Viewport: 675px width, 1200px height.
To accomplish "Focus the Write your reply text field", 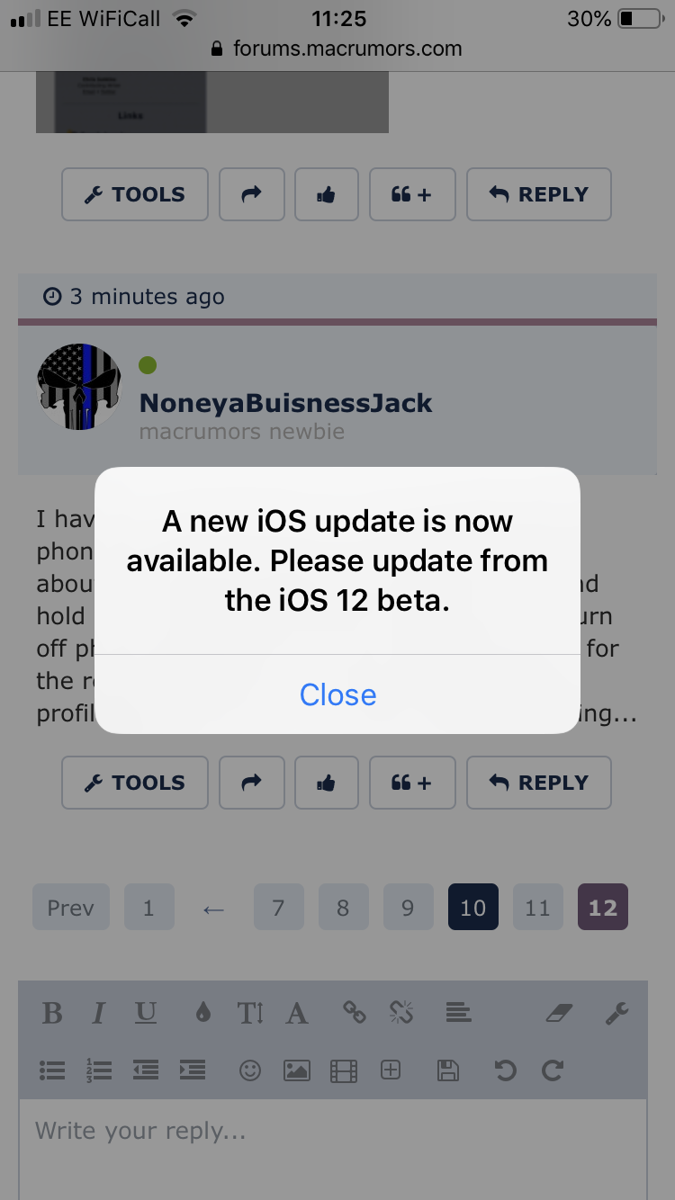I will (333, 1150).
